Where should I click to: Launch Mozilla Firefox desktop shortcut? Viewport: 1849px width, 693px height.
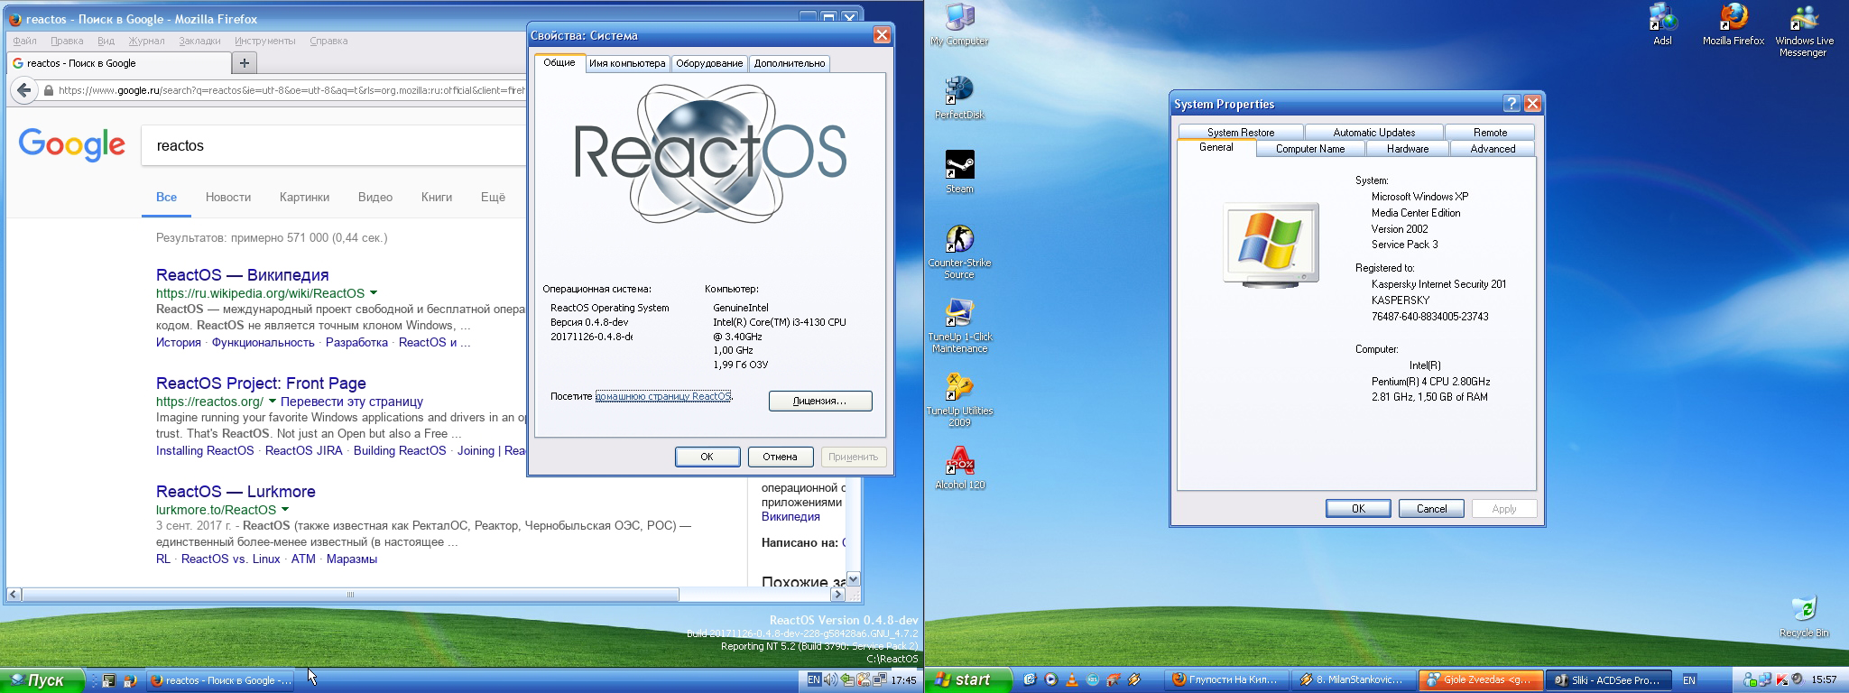[1733, 24]
